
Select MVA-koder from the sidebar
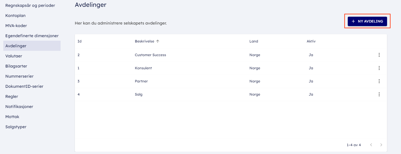[16, 26]
